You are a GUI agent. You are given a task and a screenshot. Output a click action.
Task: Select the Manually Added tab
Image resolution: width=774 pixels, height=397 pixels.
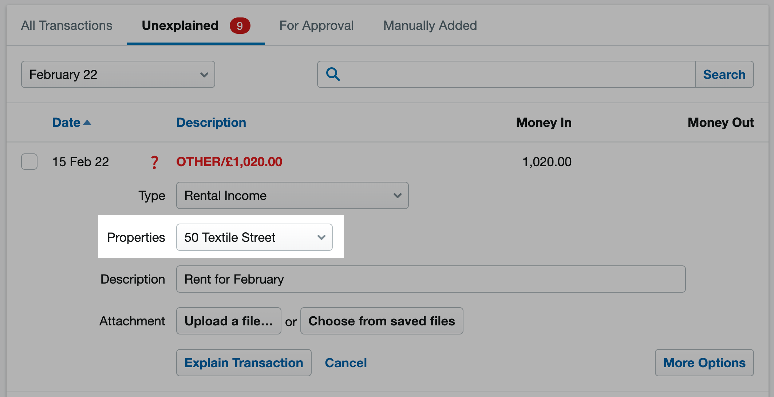click(x=430, y=25)
